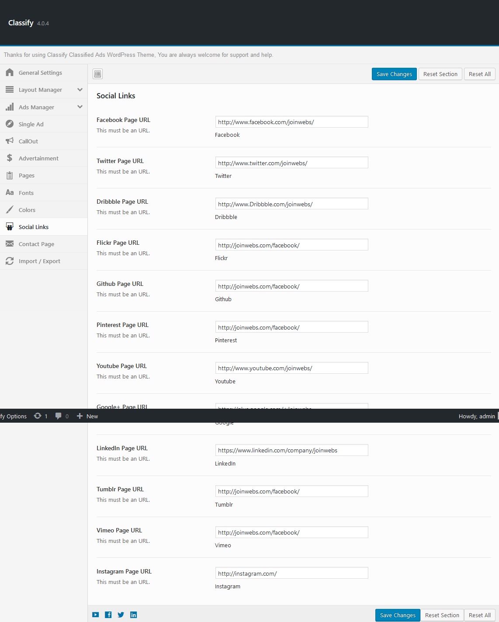
Task: Click the Dribbble Page URL field
Action: [291, 204]
